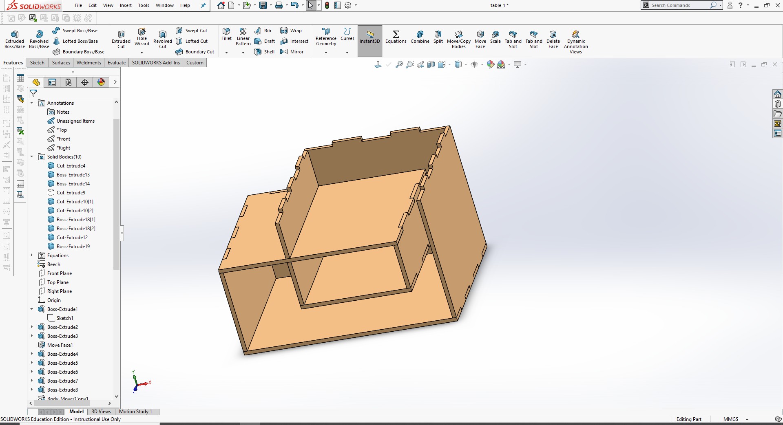Screen dimensions: 783x425
Task: Open the ConfigurationManager tab icon
Action: (69, 82)
